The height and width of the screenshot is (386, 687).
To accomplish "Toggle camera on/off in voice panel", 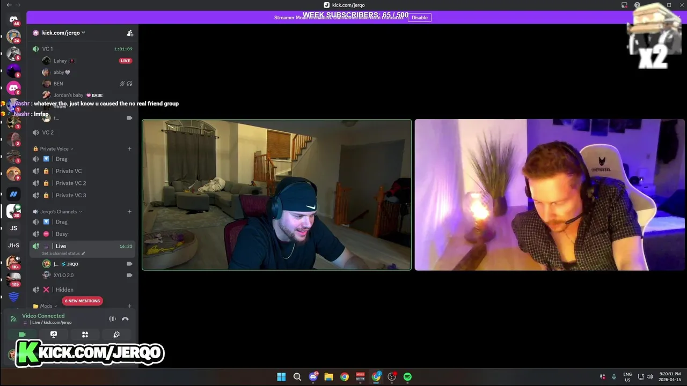I will coord(22,334).
